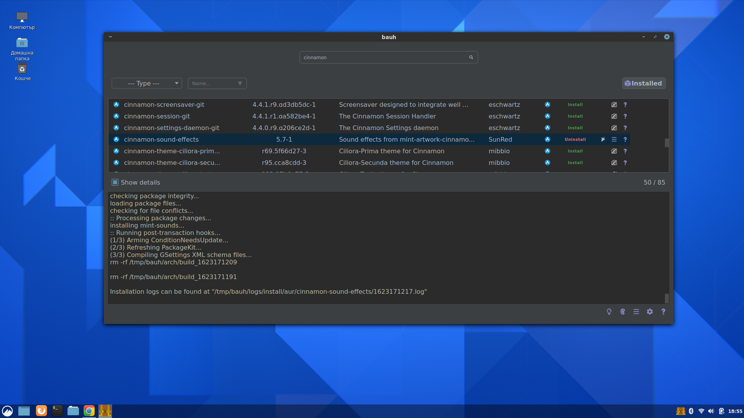Click the mibbio maintainer of ciliora-prima
The image size is (744, 418).
499,151
